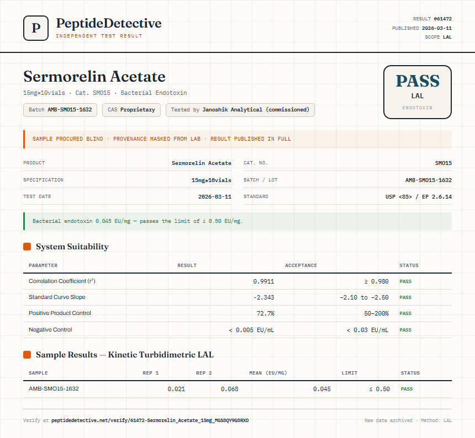
Task: Click the Sermorelin Acetate heading
Action: [94, 77]
